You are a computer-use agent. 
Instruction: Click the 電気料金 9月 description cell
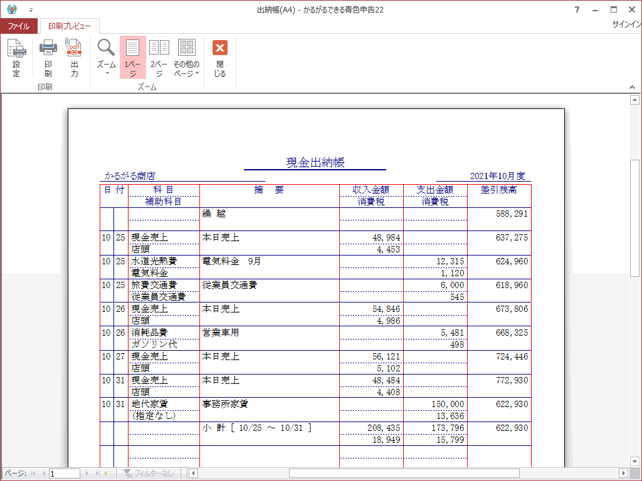tap(231, 261)
